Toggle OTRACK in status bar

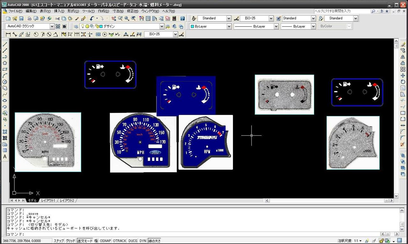(120, 241)
